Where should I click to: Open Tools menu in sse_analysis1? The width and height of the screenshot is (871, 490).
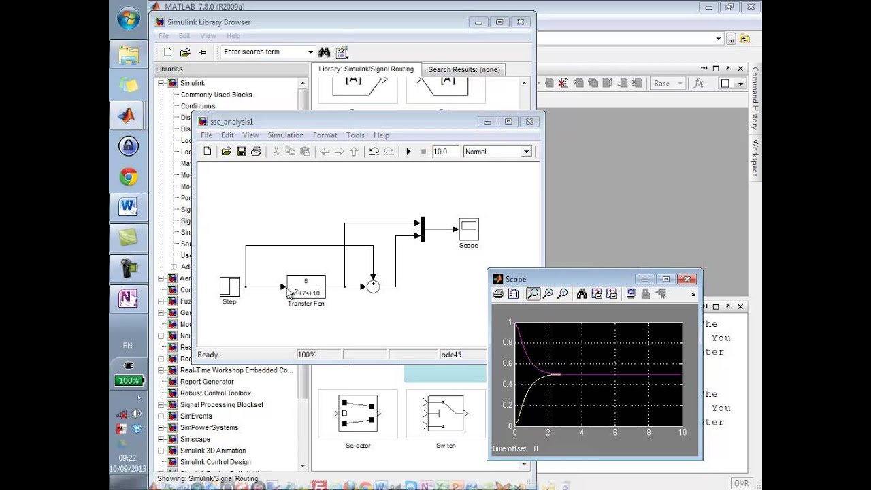355,135
